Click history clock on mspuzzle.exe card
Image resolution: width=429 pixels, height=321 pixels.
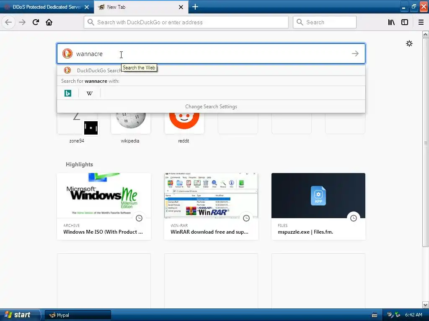[354, 218]
